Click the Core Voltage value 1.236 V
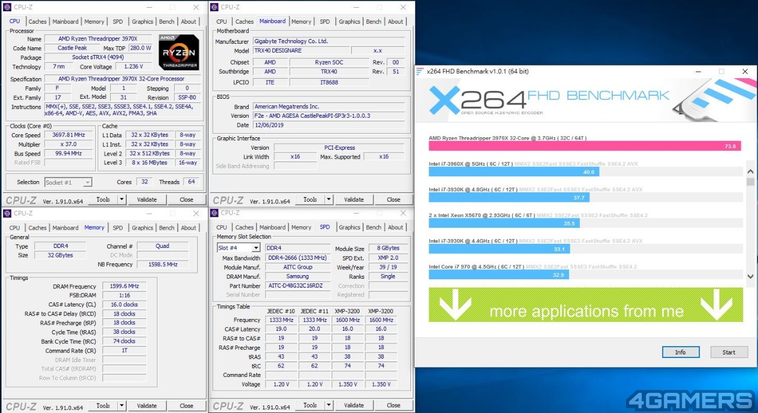This screenshot has height=413, width=758. click(x=133, y=67)
